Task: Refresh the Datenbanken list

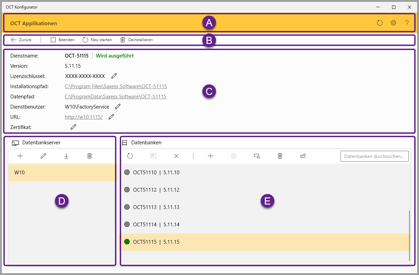Action: pyautogui.click(x=130, y=156)
